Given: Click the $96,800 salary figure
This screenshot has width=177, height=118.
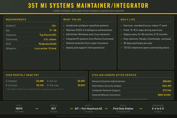Looking at the screenshot, I should pyautogui.click(x=167, y=81).
